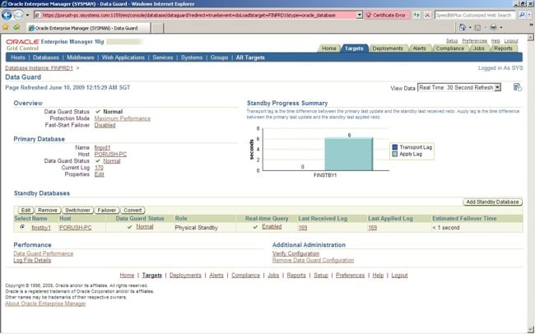This screenshot has width=535, height=334.
Task: Click the Favorites star icon
Action: click(x=6, y=27)
